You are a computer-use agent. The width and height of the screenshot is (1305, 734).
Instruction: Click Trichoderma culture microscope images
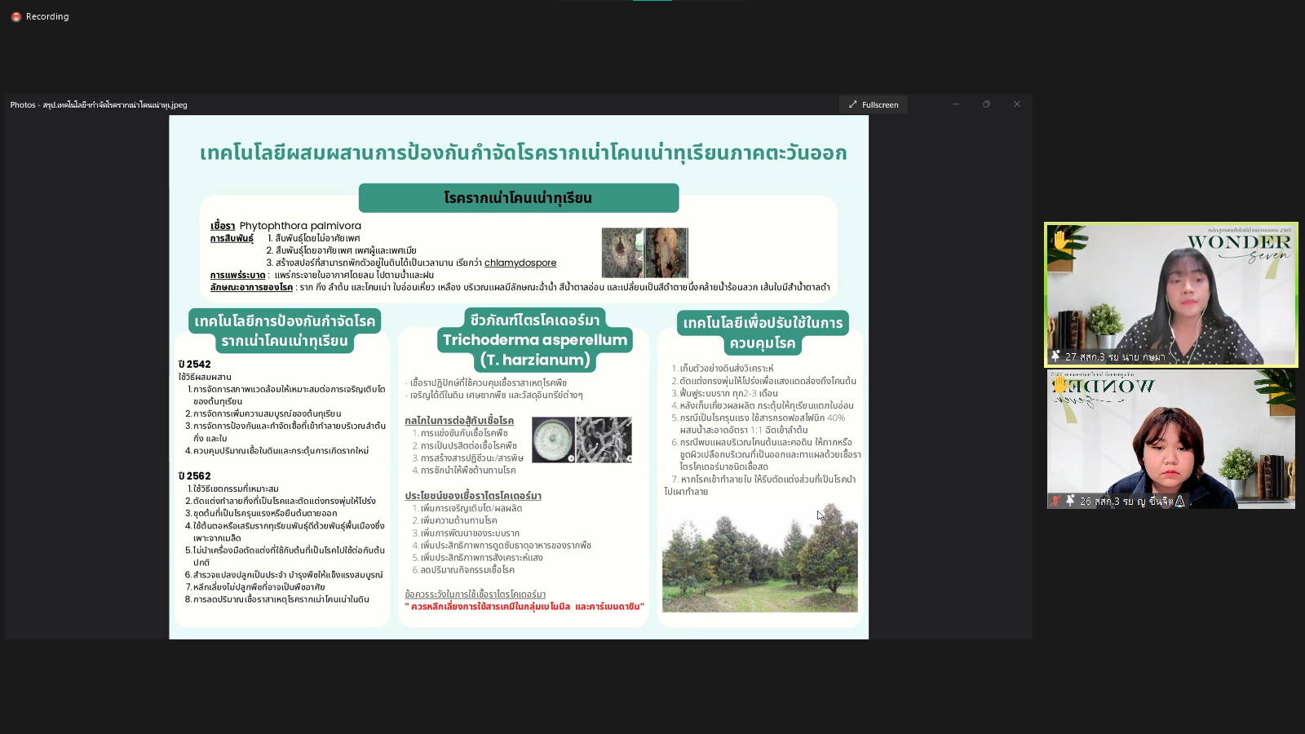coord(582,440)
